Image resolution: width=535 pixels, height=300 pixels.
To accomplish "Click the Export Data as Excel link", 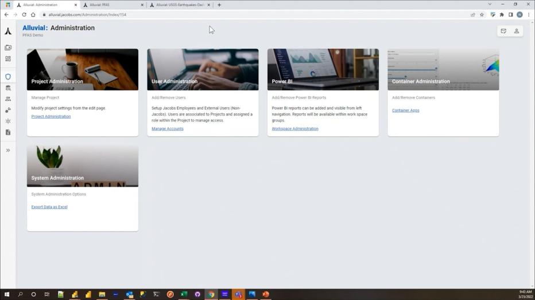I will tap(49, 207).
